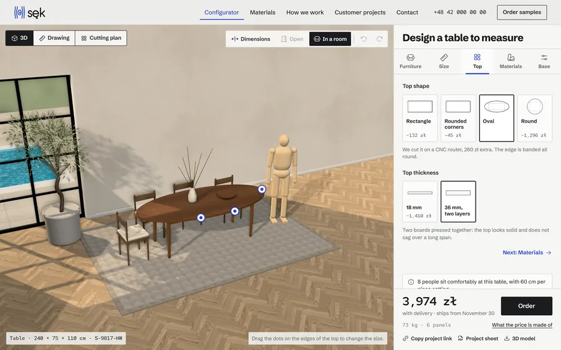Expand What the price is made of

click(522, 324)
